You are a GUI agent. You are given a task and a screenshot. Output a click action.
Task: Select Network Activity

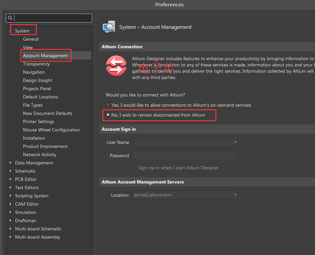[39, 154]
